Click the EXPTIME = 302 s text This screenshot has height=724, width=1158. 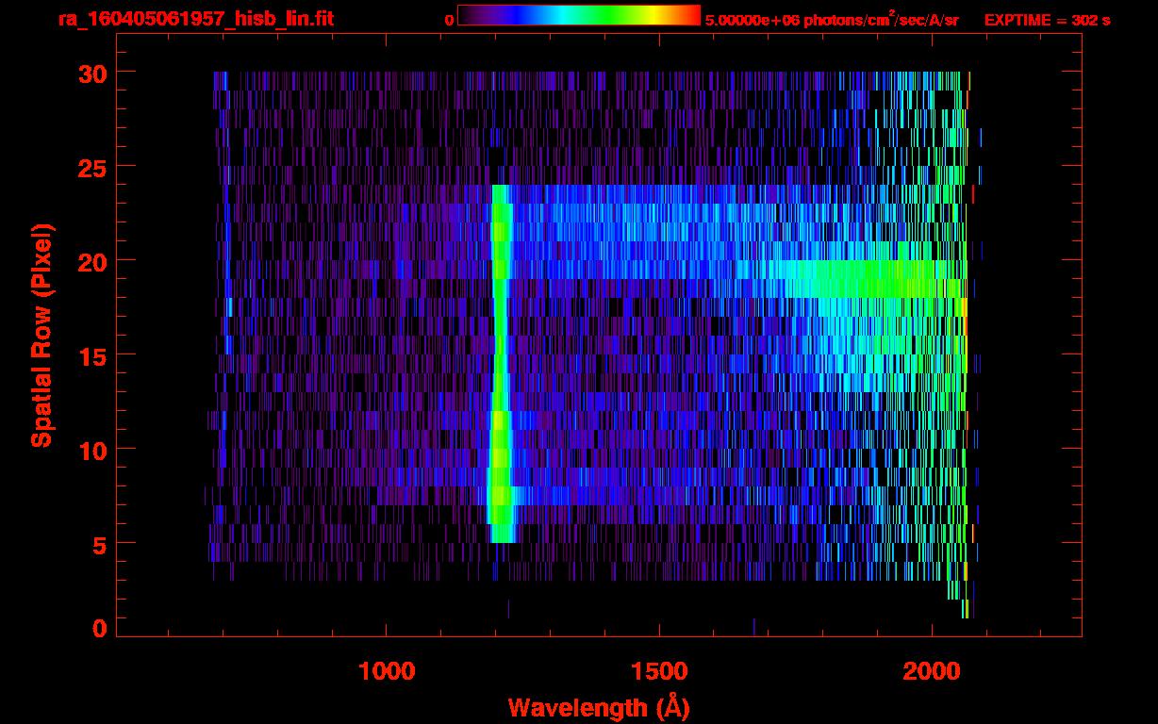(1047, 19)
